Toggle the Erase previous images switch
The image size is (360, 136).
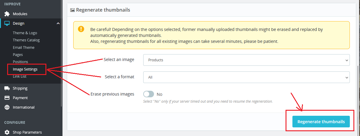click(x=149, y=94)
